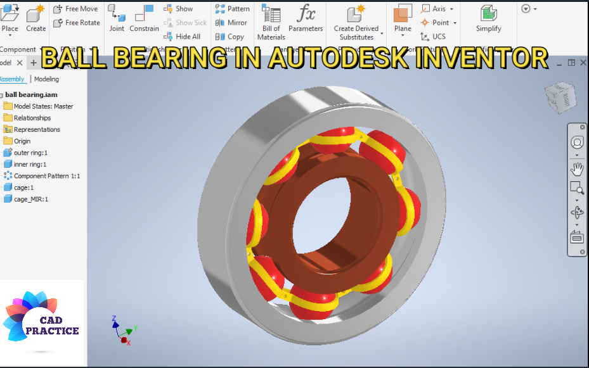Image resolution: width=589 pixels, height=368 pixels.
Task: Click the ViewCube RIGHT face
Action: coord(566,99)
